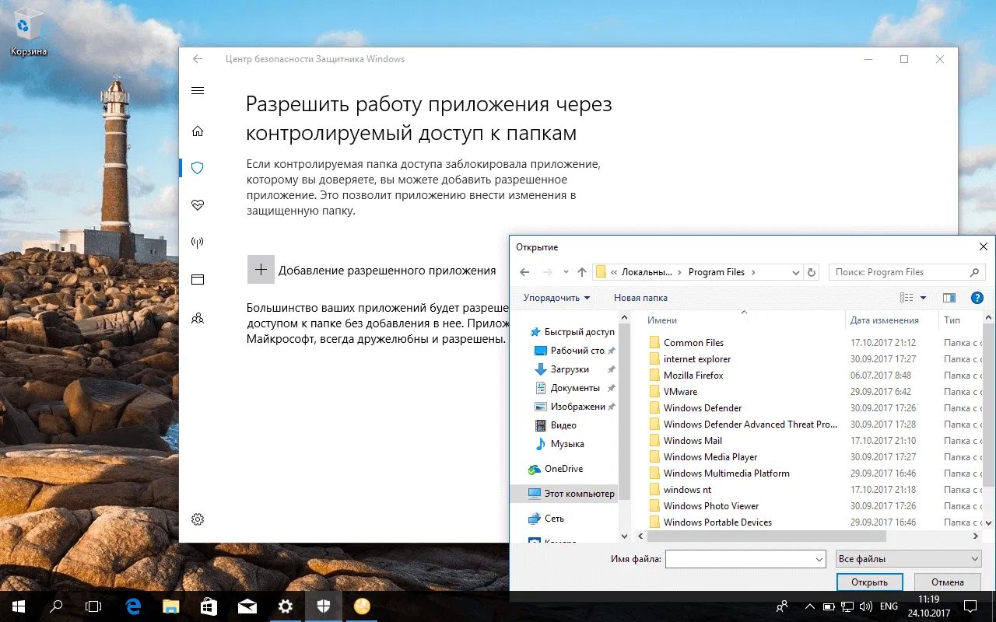Click the search magnifier in the dialog search box

click(974, 272)
